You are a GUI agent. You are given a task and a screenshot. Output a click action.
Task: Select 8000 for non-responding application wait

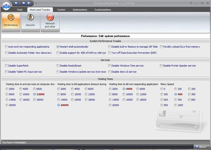click(x=110, y=94)
